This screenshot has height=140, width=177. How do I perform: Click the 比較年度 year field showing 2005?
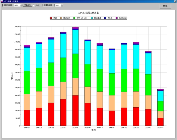pyautogui.click(x=58, y=5)
